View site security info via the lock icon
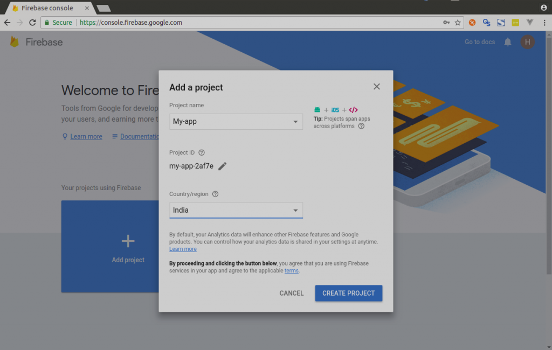 click(47, 23)
